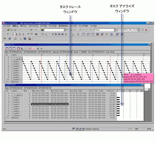The width and height of the screenshot is (155, 142).
Task: Click the red up-down arrows toolbar icon
Action: (36, 34)
